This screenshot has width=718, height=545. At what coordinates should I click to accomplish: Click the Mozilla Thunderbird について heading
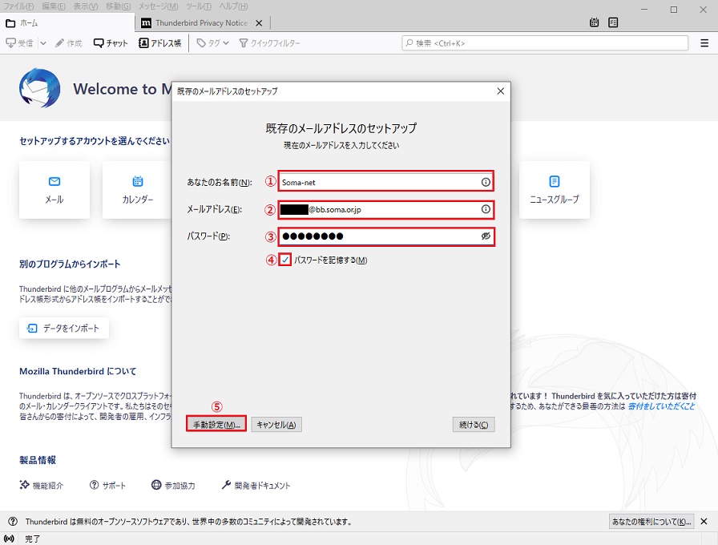point(78,371)
